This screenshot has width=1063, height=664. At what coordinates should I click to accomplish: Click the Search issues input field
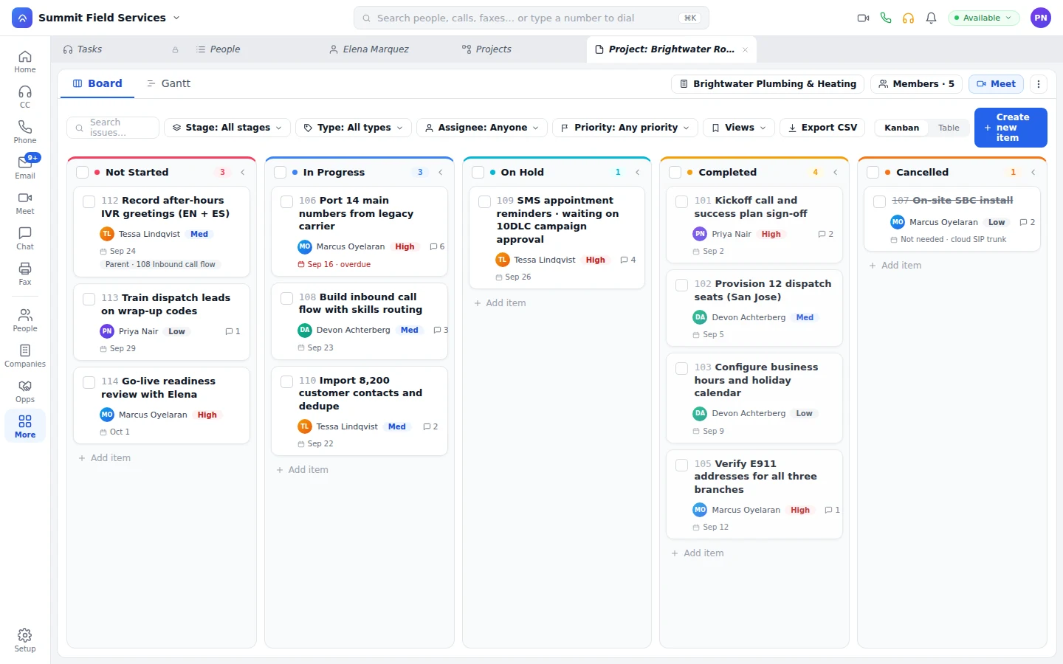(x=113, y=128)
